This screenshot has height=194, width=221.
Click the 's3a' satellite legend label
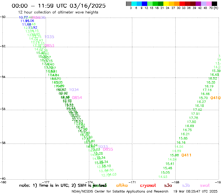(168, 186)
